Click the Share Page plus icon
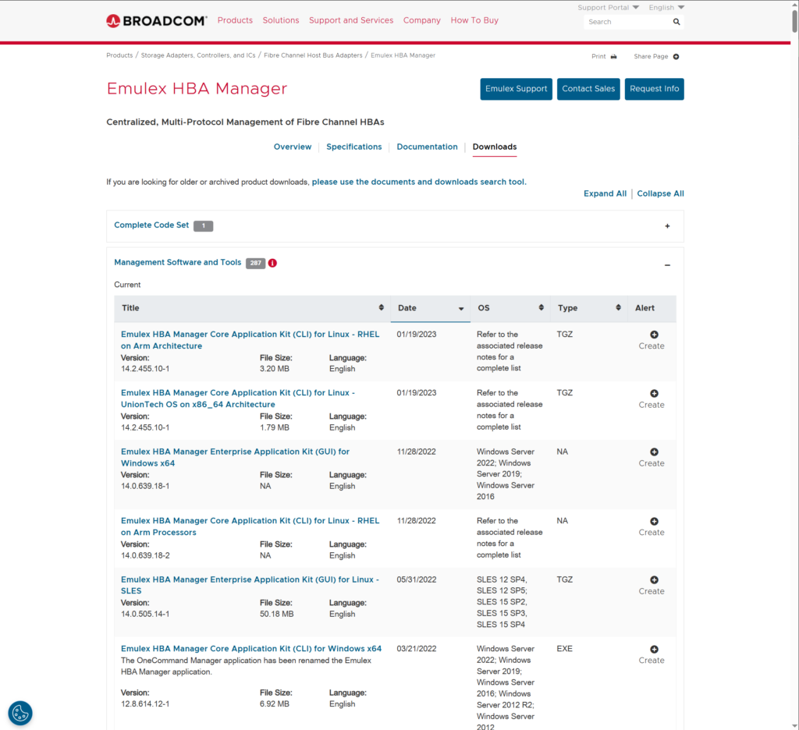Image resolution: width=799 pixels, height=730 pixels. (x=676, y=57)
